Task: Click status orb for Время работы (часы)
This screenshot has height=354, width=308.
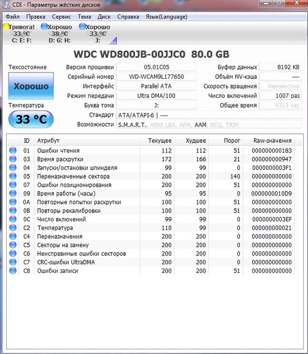Action: coord(13,193)
